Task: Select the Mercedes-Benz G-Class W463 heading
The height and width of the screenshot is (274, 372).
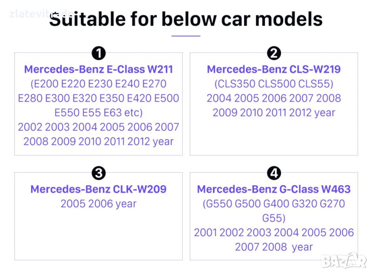Action: (274, 189)
